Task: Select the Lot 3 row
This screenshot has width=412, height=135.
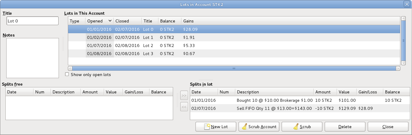Action: pyautogui.click(x=148, y=54)
